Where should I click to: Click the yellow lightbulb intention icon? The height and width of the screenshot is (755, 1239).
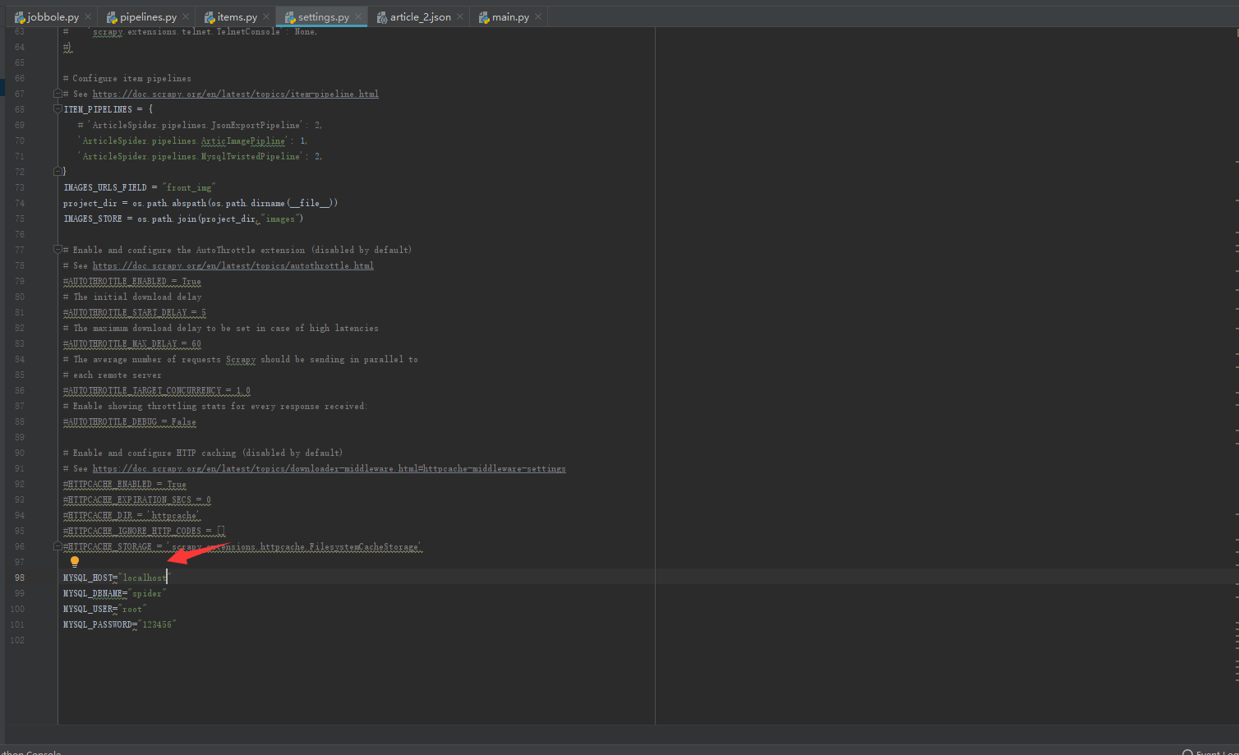75,562
